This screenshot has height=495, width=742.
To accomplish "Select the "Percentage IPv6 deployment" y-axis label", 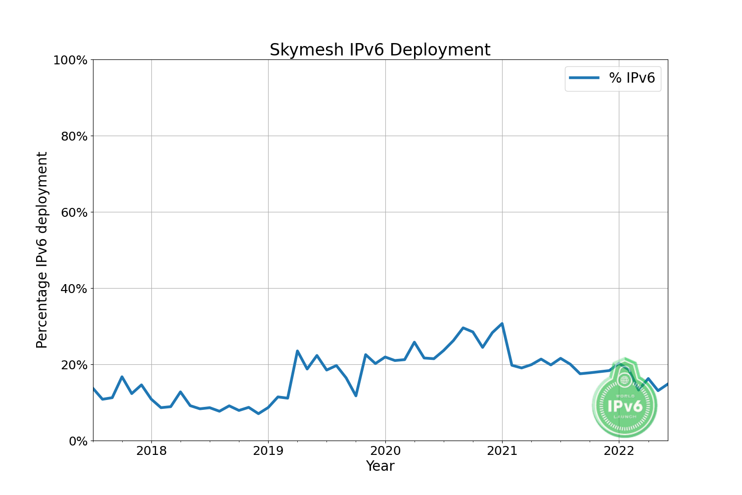I will click(x=42, y=250).
